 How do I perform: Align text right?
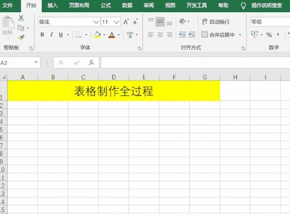point(169,35)
